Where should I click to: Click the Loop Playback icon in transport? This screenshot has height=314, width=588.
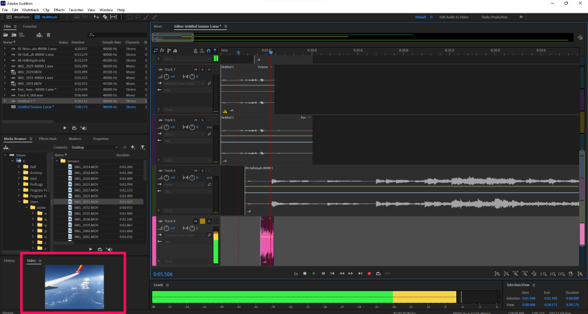pyautogui.click(x=378, y=273)
